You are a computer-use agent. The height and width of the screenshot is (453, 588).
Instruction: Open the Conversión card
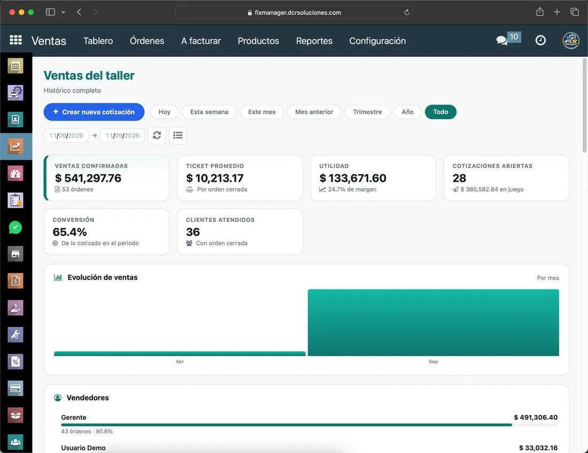(x=107, y=232)
